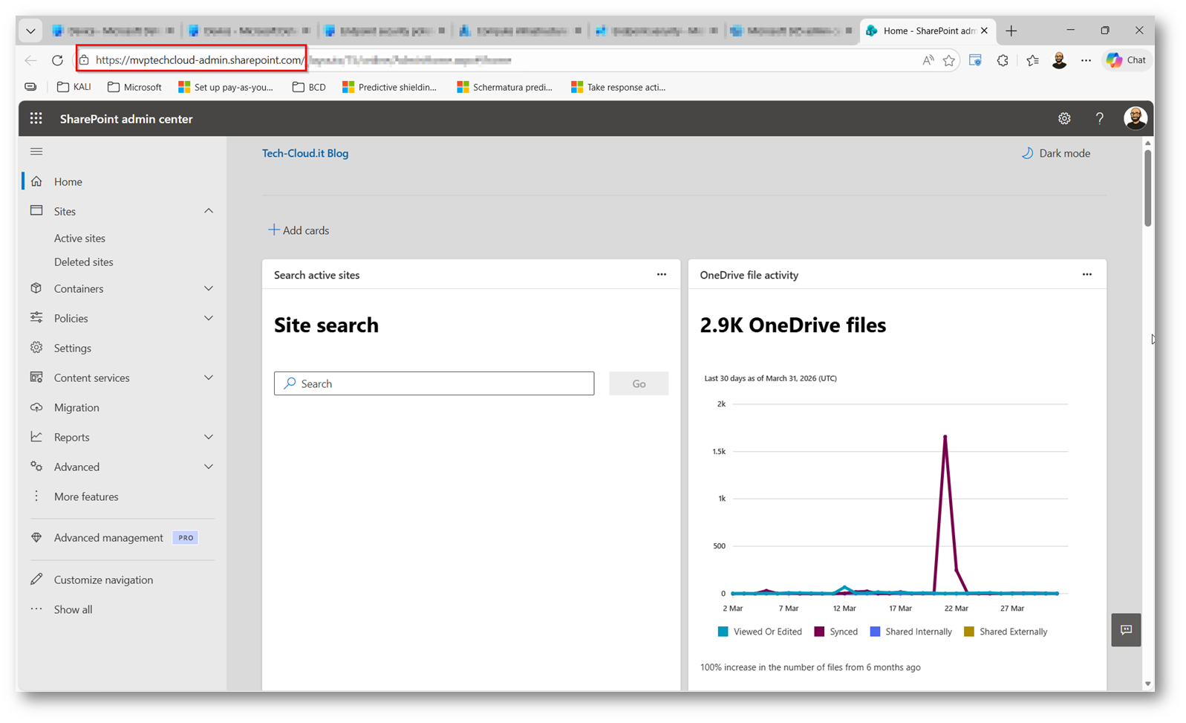Toggle Dark mode
Viewport: 1186px width, 723px height.
click(x=1056, y=153)
